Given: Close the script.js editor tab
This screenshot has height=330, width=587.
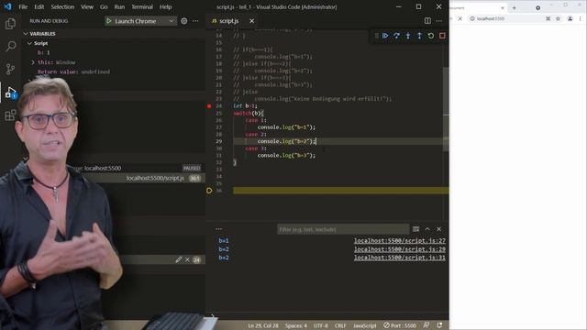Looking at the screenshot, I should 252,21.
